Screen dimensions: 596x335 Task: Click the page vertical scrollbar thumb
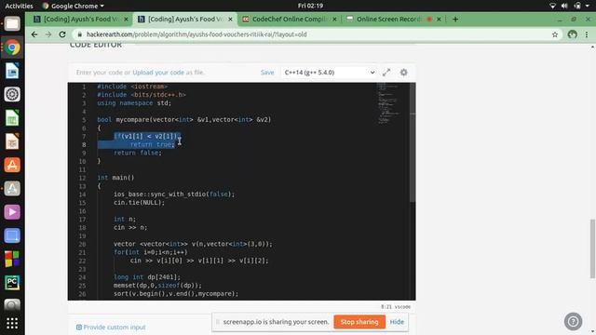point(592,248)
